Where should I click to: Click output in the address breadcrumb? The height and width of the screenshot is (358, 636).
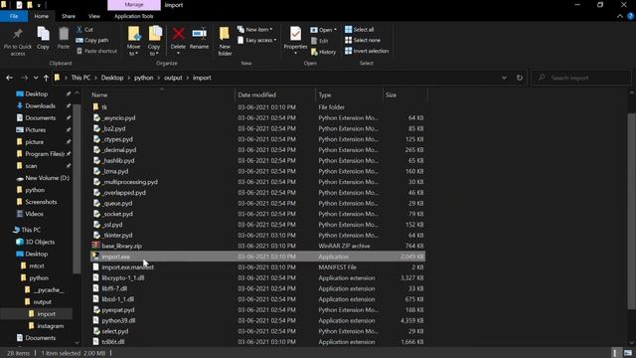pyautogui.click(x=173, y=78)
